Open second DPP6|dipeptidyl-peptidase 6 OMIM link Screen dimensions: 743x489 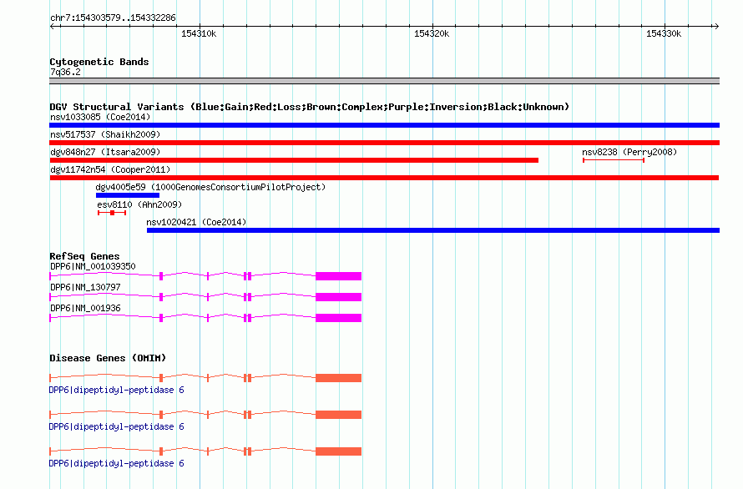pos(117,427)
